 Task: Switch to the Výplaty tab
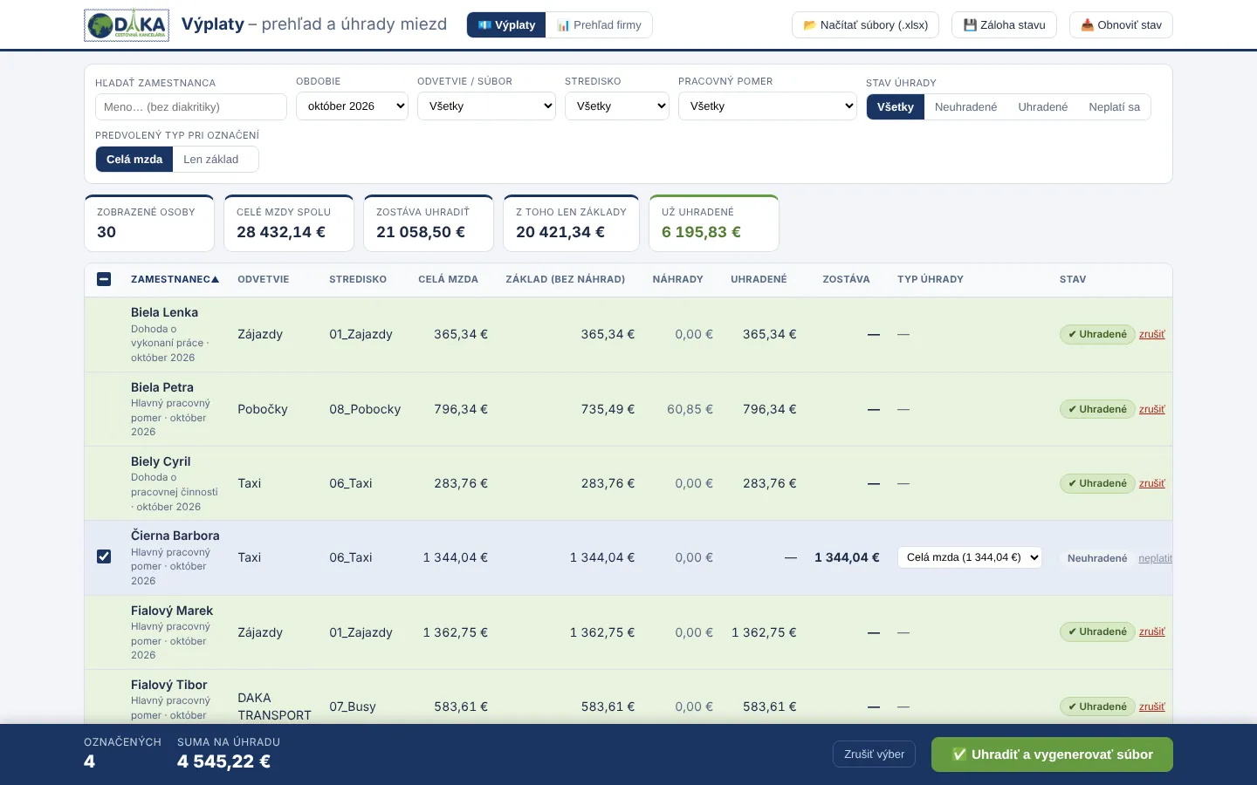point(506,25)
